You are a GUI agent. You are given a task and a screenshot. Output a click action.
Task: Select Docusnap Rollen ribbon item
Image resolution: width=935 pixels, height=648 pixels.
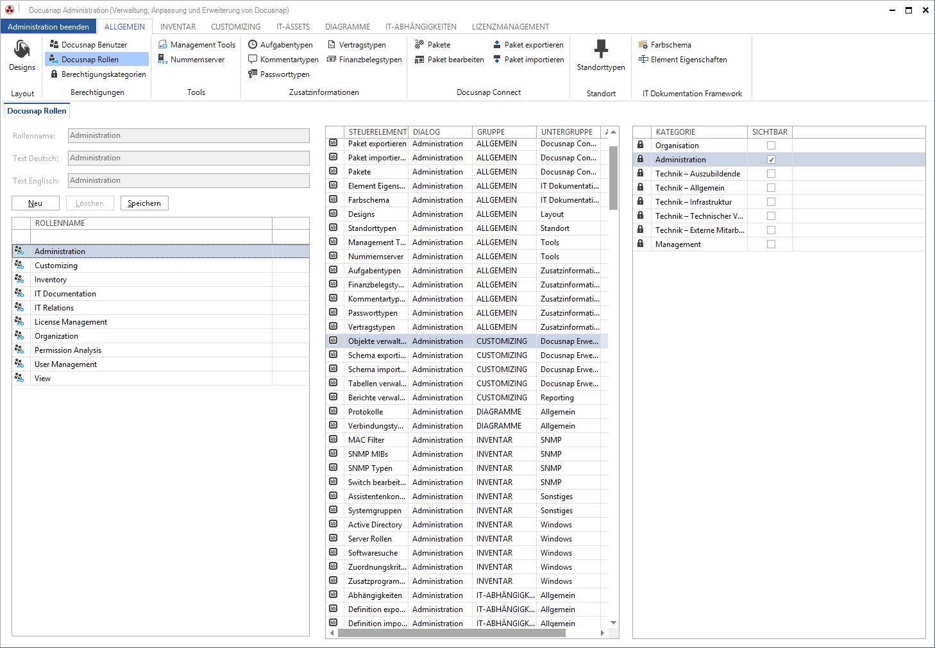click(x=97, y=60)
